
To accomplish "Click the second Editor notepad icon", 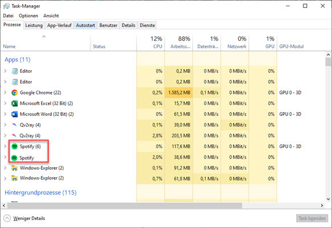I will click(15, 82).
